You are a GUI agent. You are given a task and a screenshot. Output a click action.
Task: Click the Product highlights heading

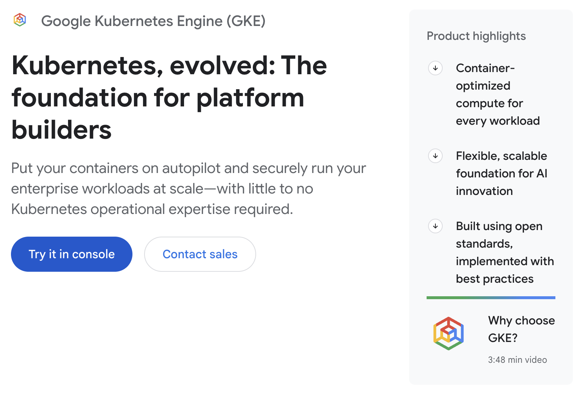[476, 36]
